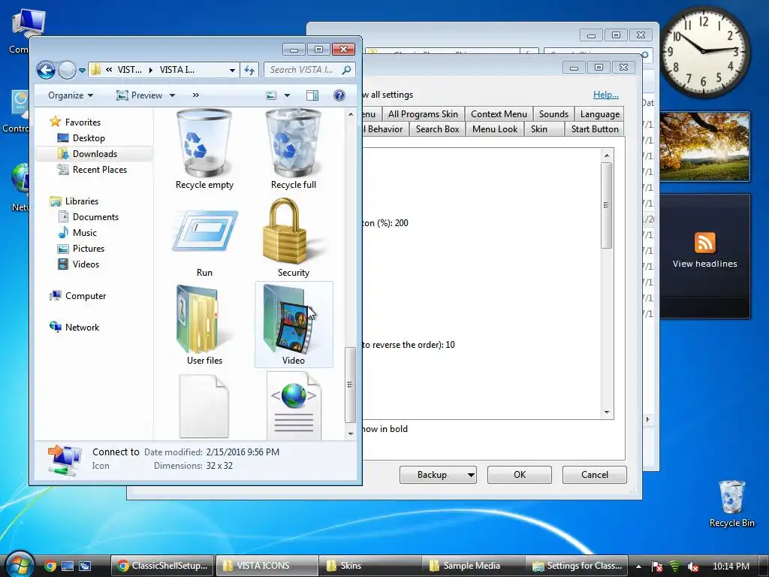Image resolution: width=769 pixels, height=577 pixels.
Task: Open Documents library
Action: (89, 217)
